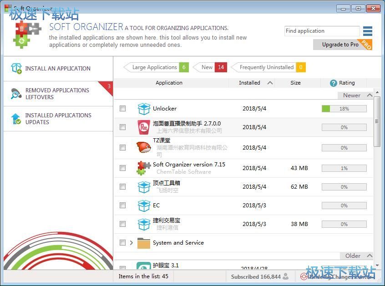Tick the EC checkbox
385x286 pixels.
pyautogui.click(x=122, y=206)
